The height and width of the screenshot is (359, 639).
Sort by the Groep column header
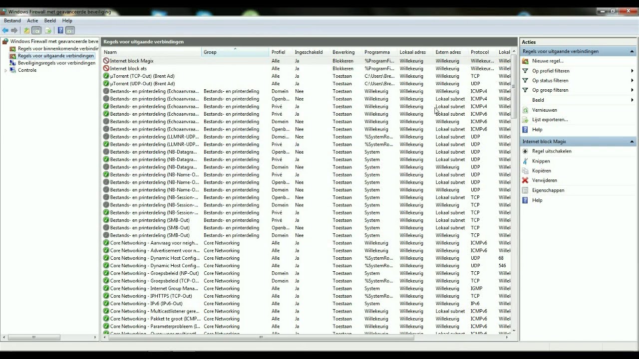click(235, 52)
